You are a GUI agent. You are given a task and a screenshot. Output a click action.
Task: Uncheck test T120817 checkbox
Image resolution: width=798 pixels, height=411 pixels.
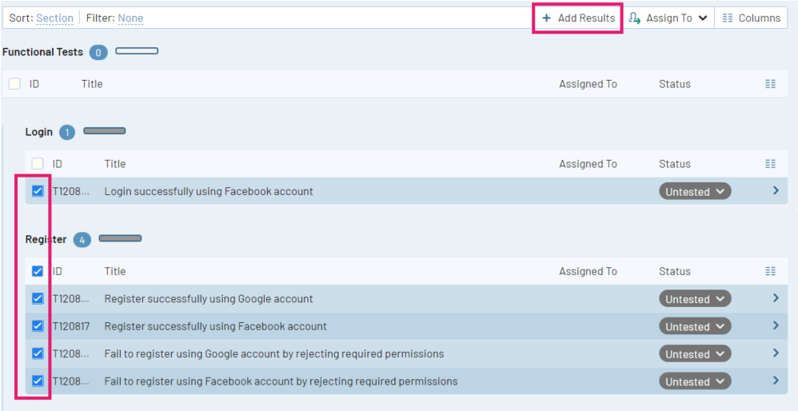(38, 326)
